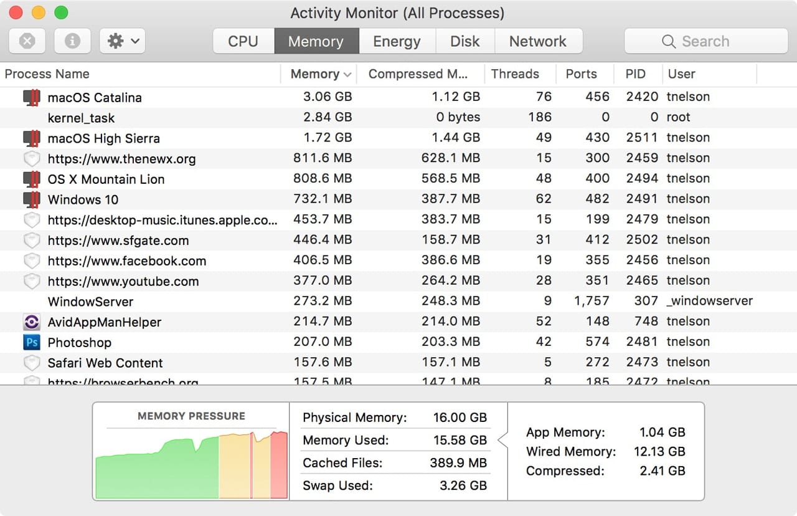Select the AvidAppManHelper app icon
797x516 pixels.
pos(33,322)
